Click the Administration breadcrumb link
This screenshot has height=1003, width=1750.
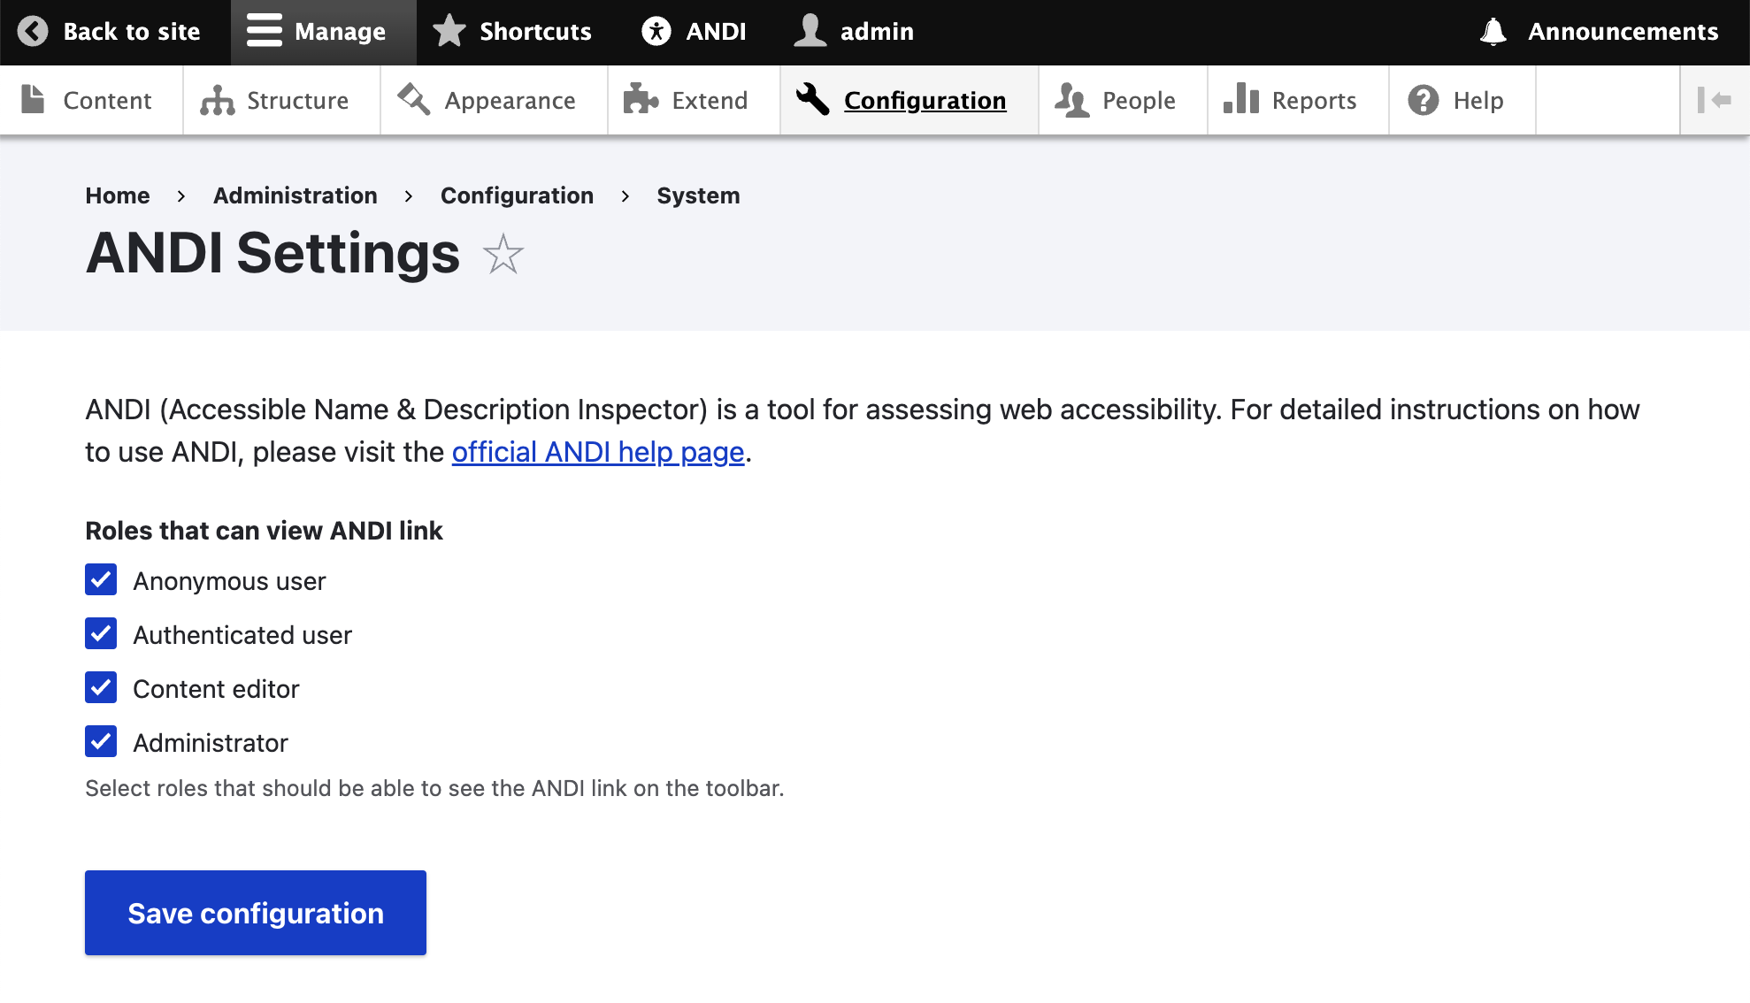pyautogui.click(x=295, y=195)
